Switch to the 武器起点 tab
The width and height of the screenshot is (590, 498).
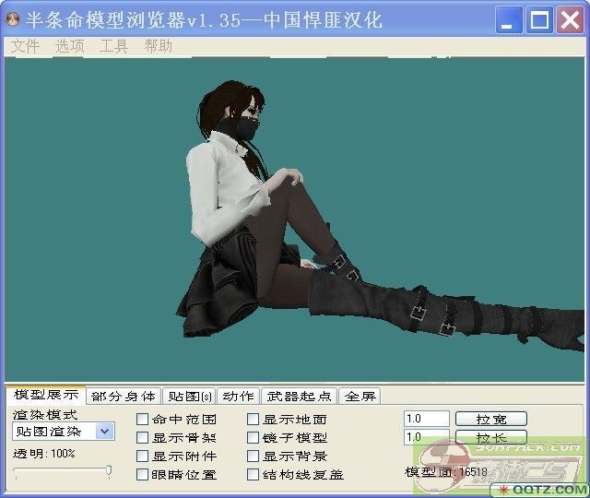tap(299, 396)
